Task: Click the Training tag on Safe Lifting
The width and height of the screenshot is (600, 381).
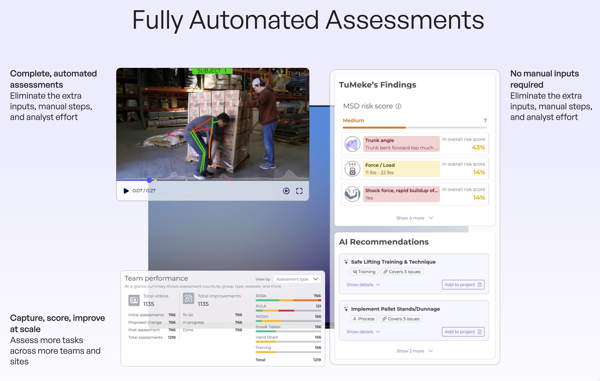Action: tap(364, 272)
